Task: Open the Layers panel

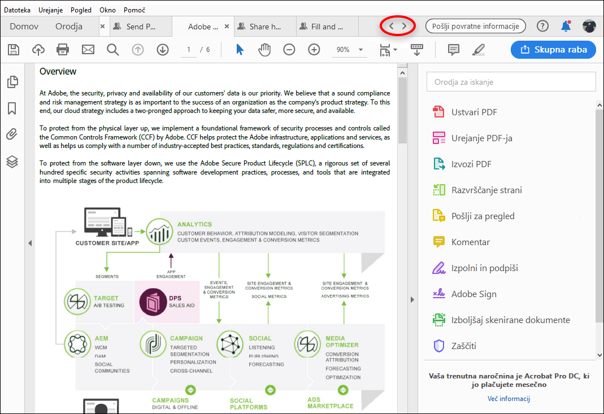Action: pos(12,162)
